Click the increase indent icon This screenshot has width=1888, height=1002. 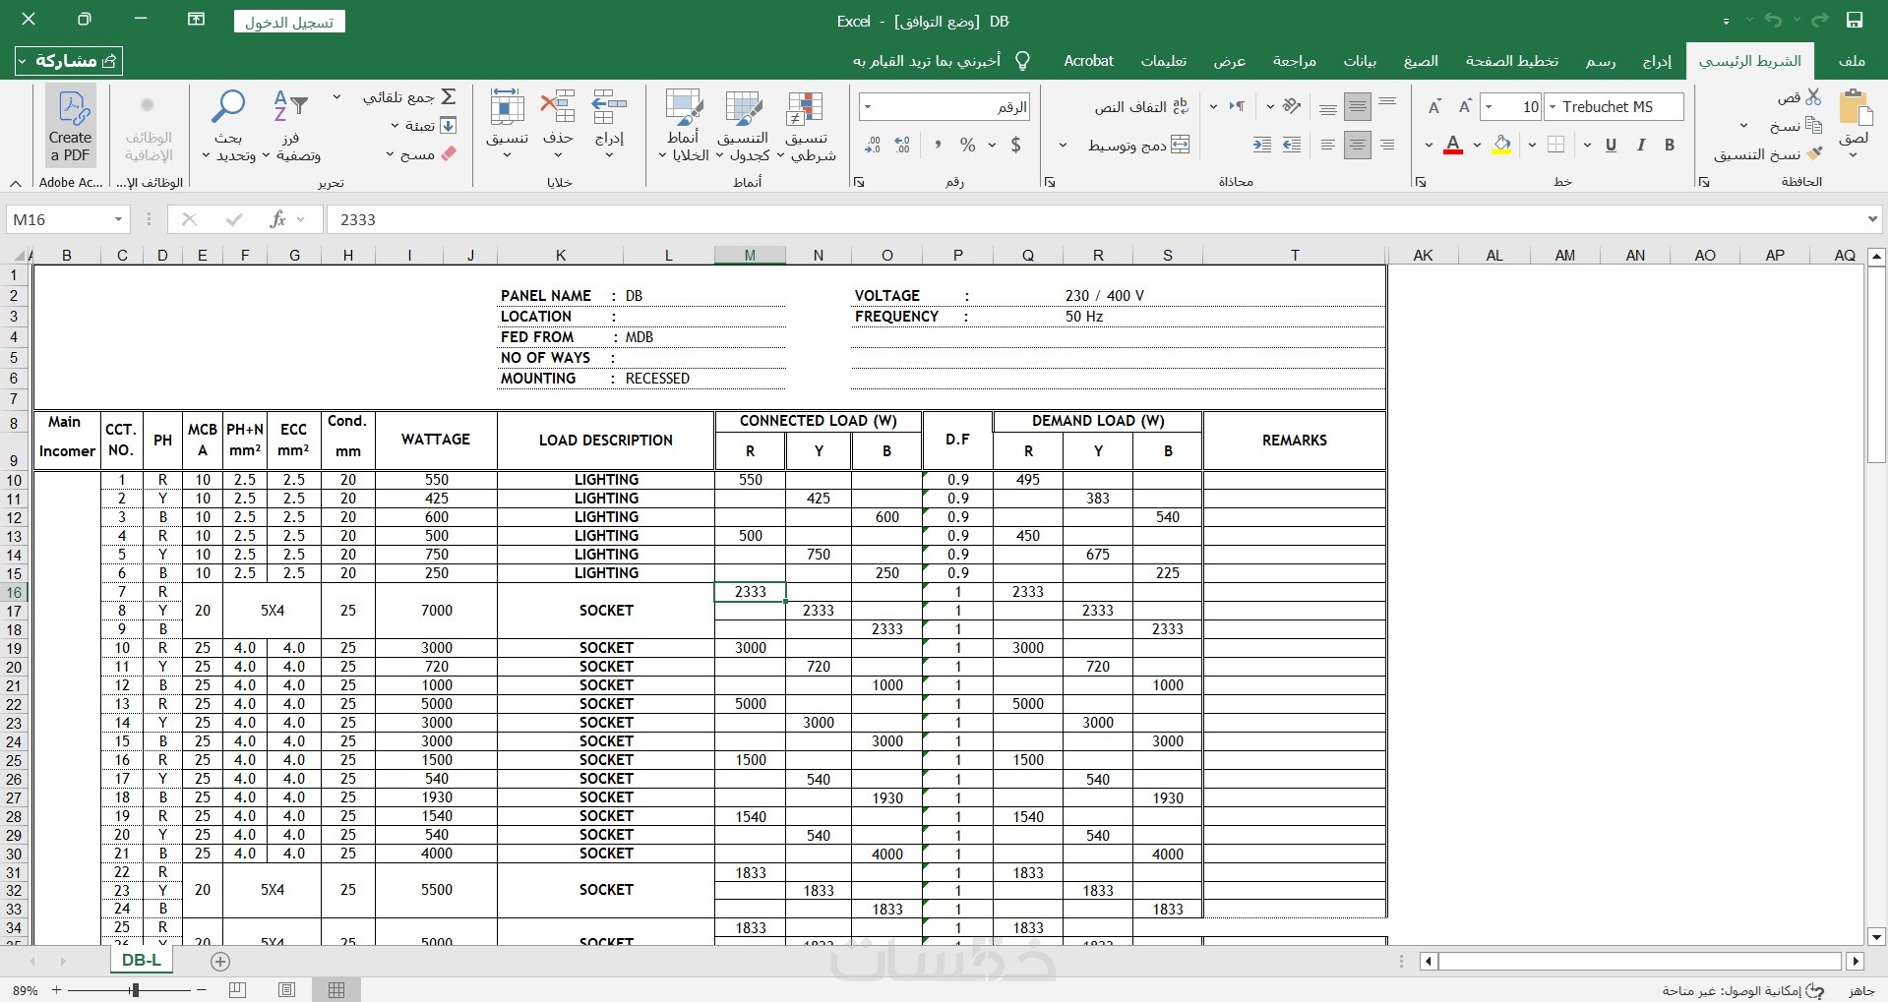point(1262,146)
